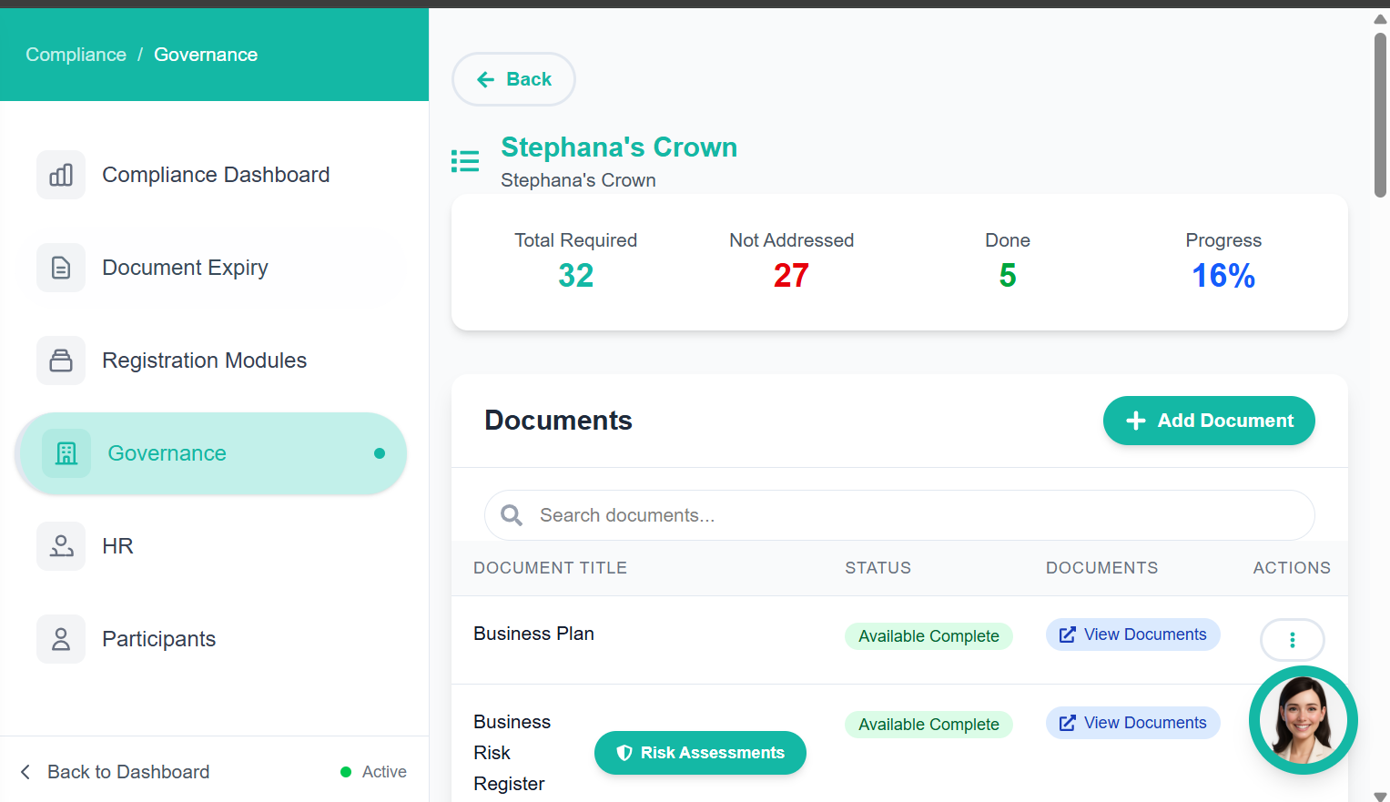Screen dimensions: 1390x802
Task: Expand the three-dot actions for the first document row
Action: coord(1292,640)
